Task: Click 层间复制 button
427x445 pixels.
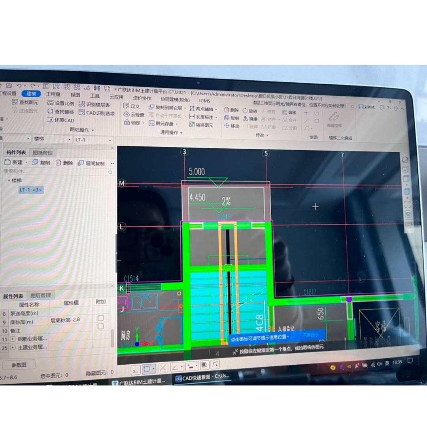Action: pyautogui.click(x=92, y=163)
